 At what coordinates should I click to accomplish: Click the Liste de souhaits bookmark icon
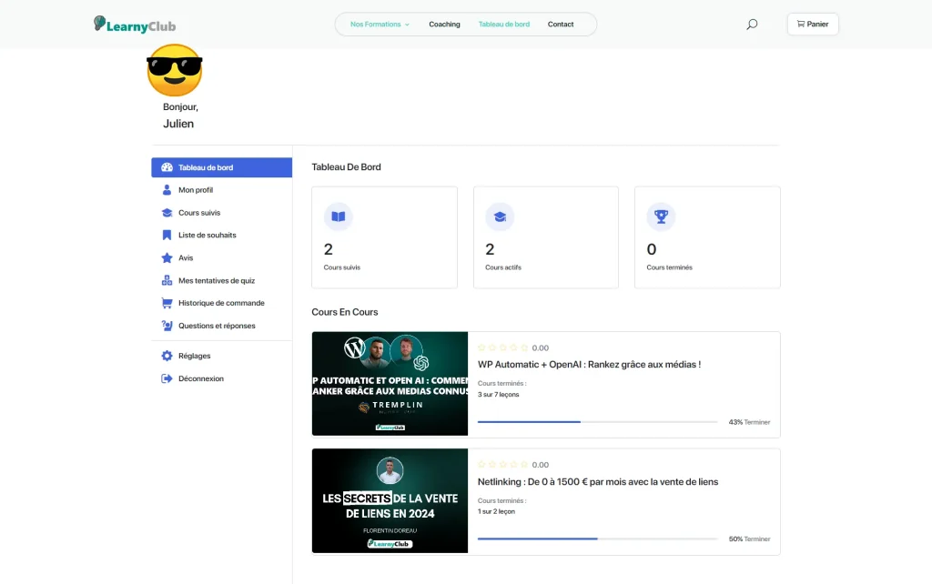click(167, 236)
